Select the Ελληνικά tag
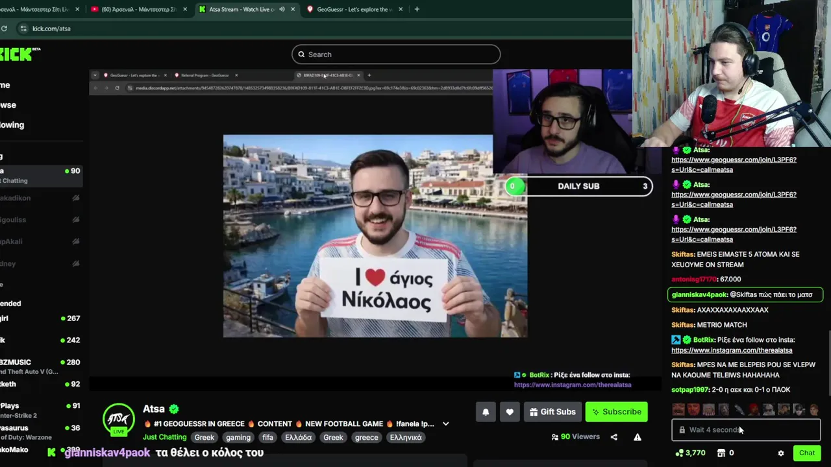 [x=406, y=437]
